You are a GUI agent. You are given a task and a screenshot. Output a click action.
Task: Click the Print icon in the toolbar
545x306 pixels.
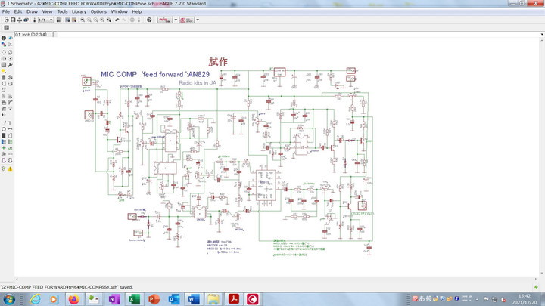click(20, 20)
